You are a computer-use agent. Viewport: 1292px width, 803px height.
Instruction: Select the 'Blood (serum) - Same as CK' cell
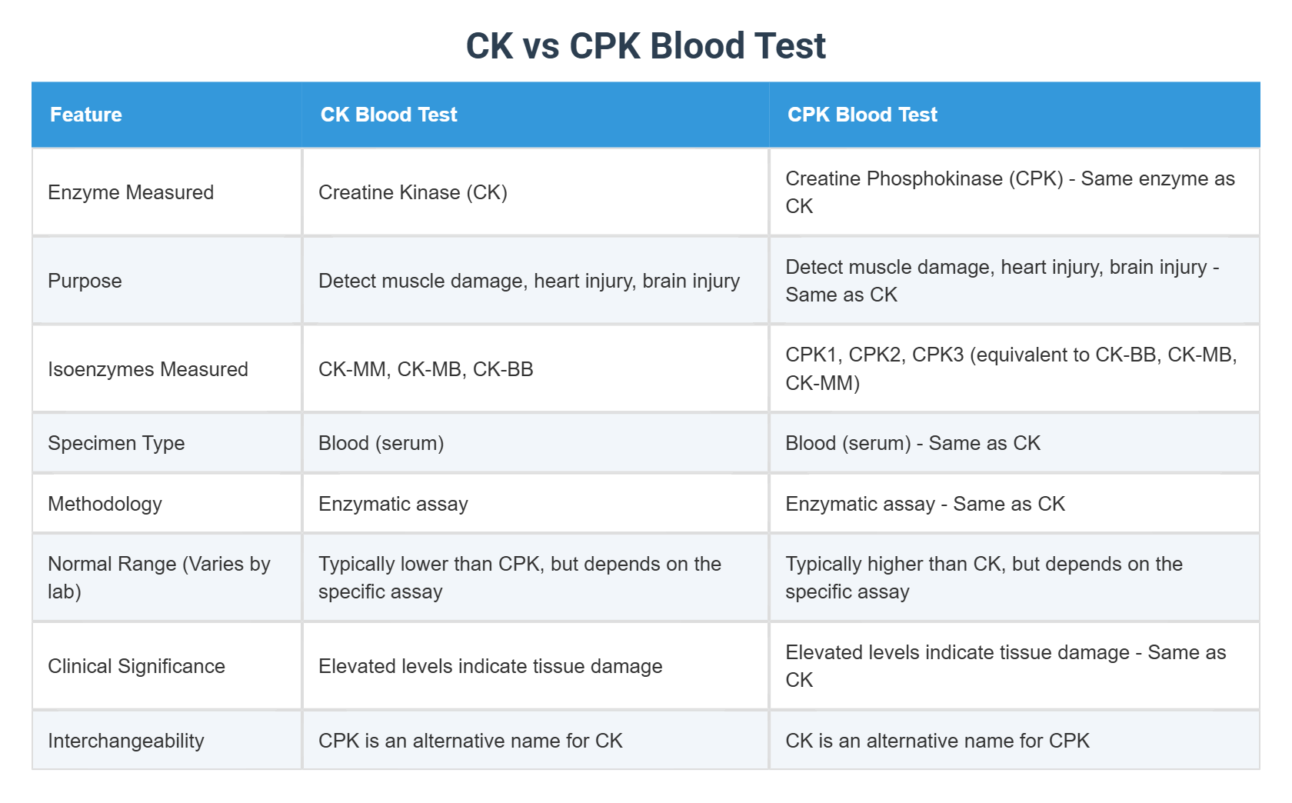pyautogui.click(x=1014, y=443)
